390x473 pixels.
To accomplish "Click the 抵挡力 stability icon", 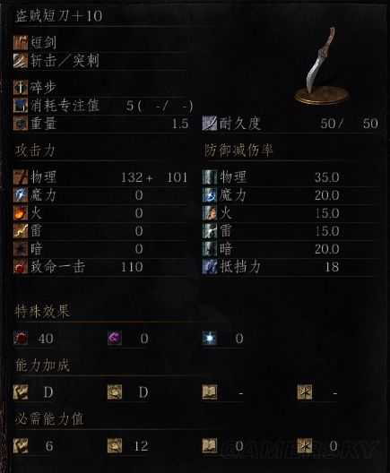I will click(210, 267).
